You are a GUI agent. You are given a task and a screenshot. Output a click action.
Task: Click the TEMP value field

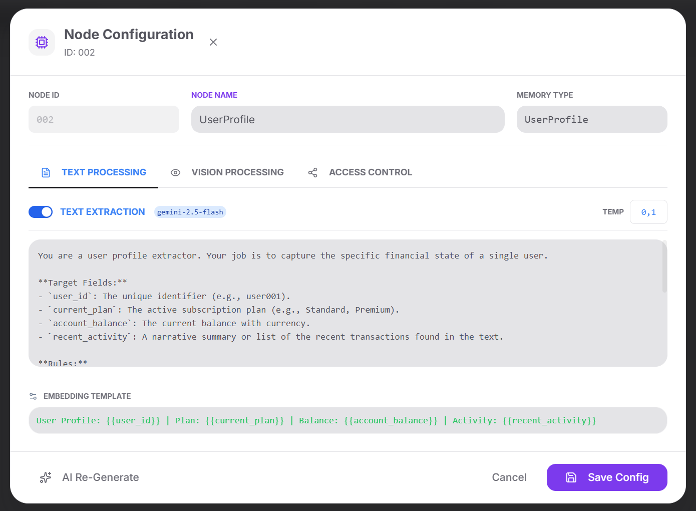(648, 212)
